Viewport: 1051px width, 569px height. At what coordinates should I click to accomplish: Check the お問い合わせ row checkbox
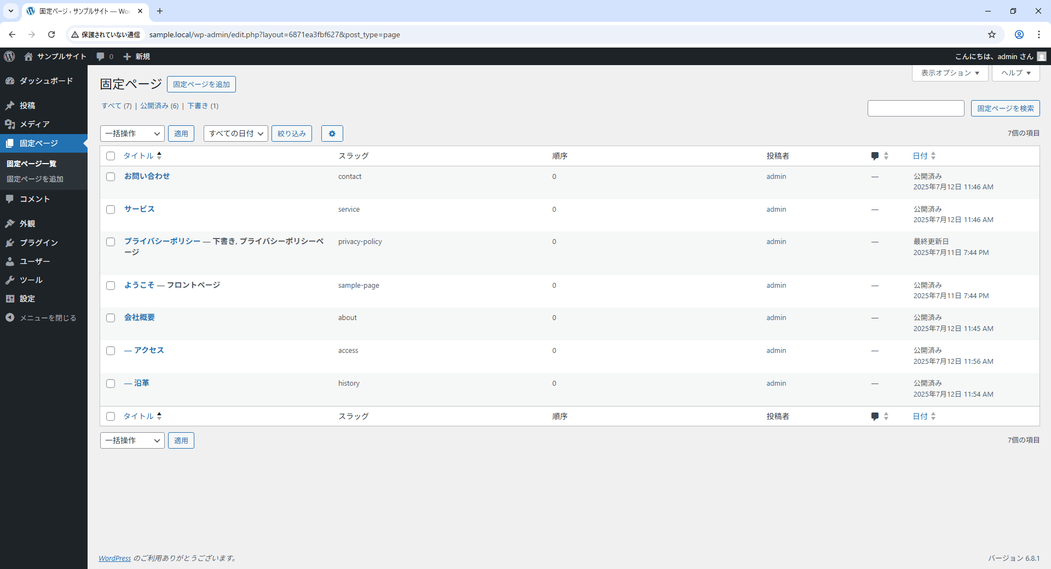click(111, 177)
